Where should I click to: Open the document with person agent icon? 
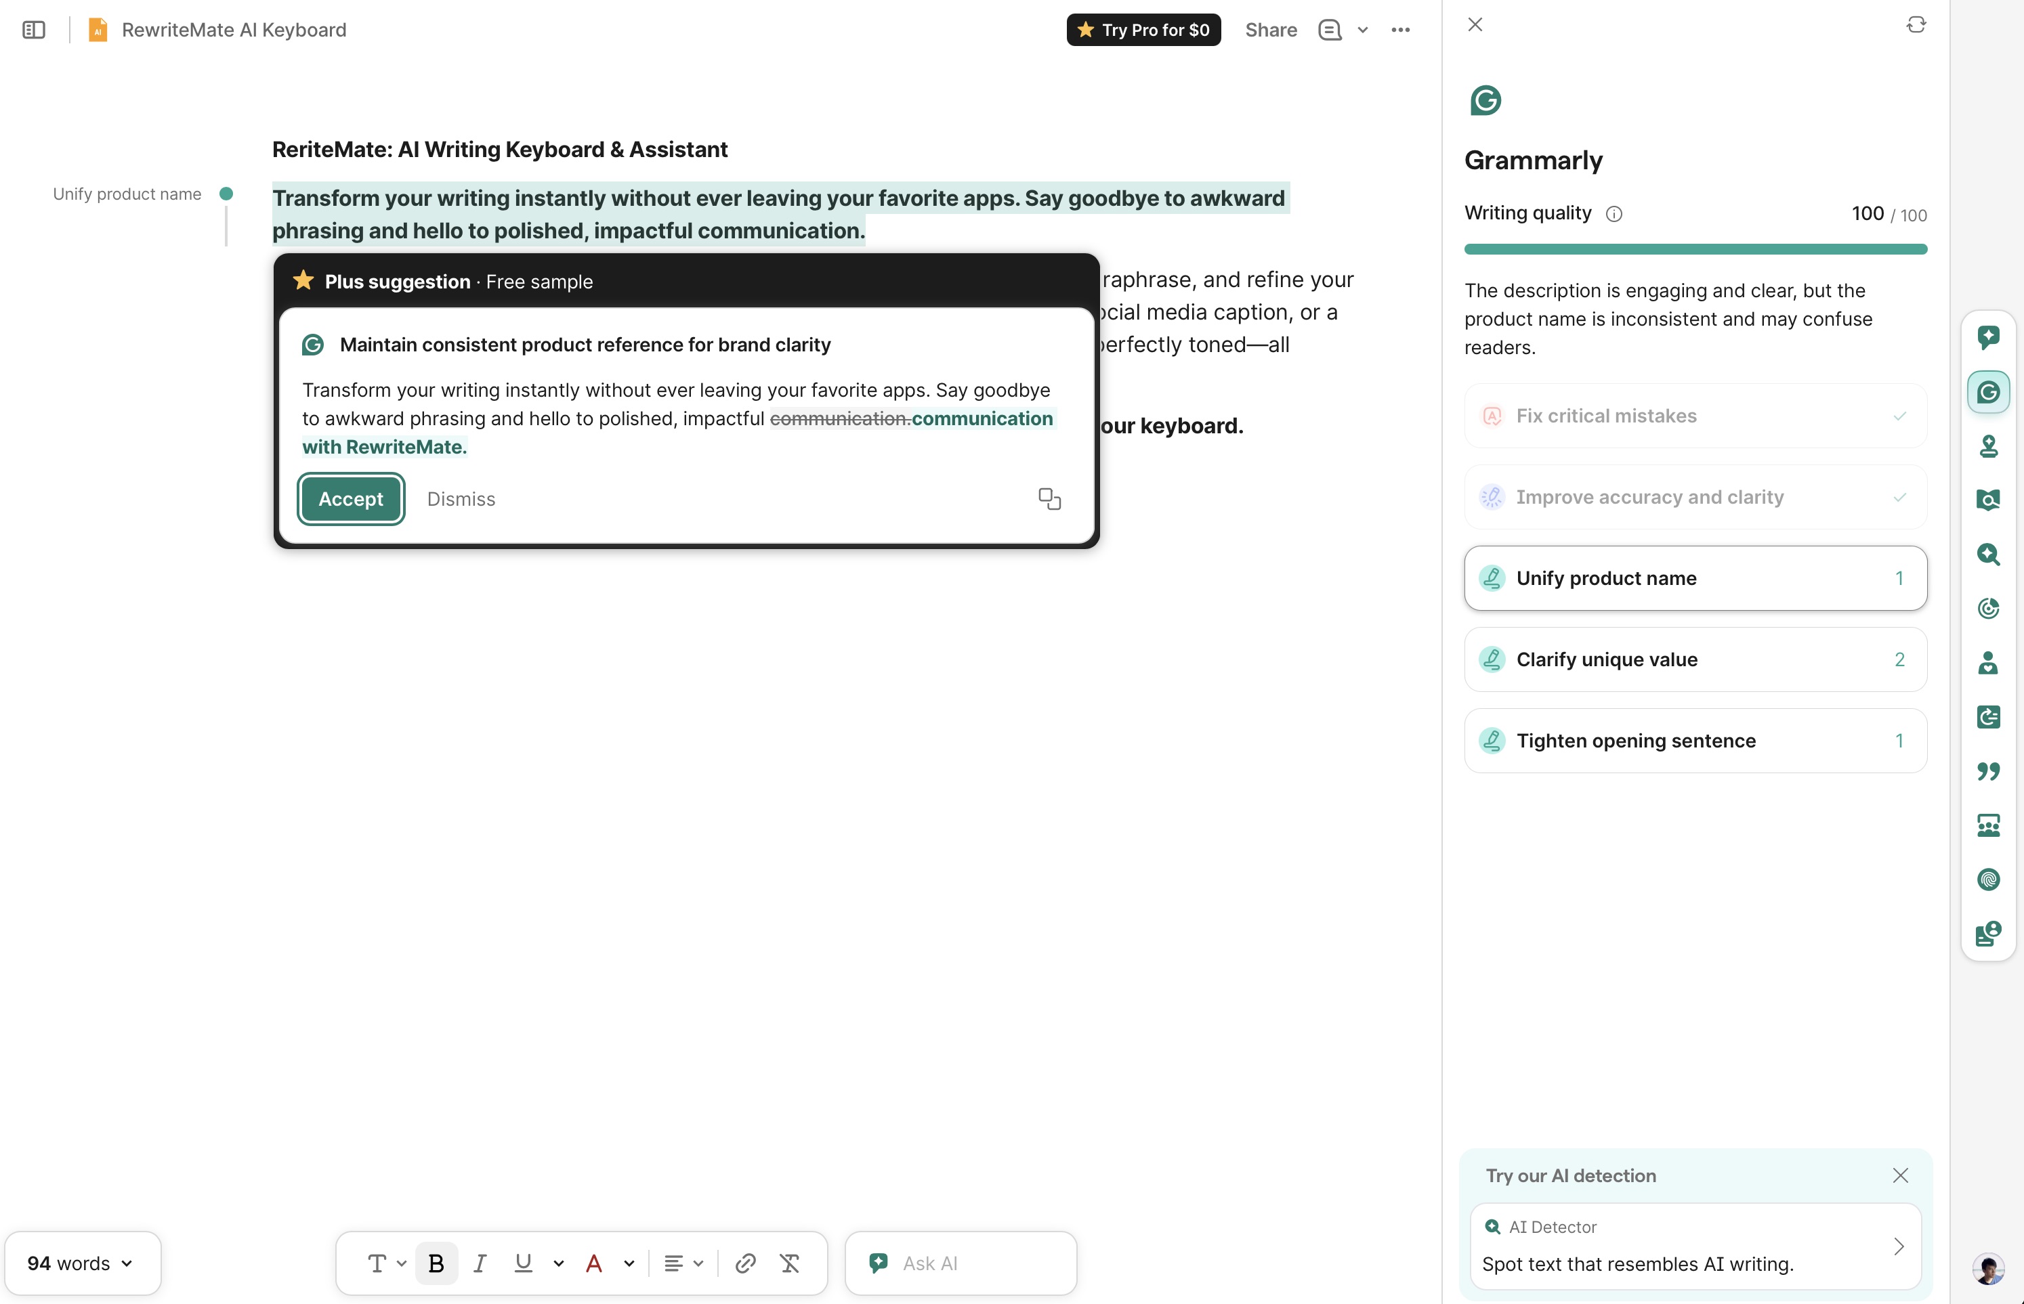point(1988,934)
